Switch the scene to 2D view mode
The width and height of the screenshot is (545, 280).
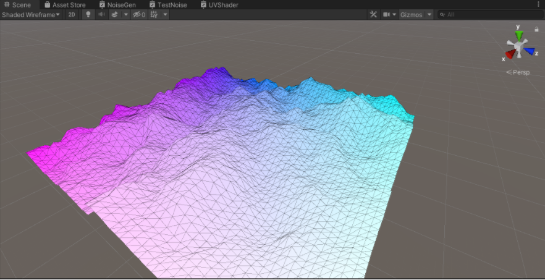pos(72,14)
